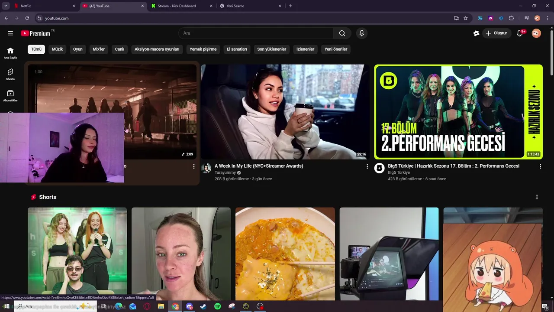Viewport: 554px width, 312px height.
Task: Open options for A Week In My Life video
Action: coord(367,166)
